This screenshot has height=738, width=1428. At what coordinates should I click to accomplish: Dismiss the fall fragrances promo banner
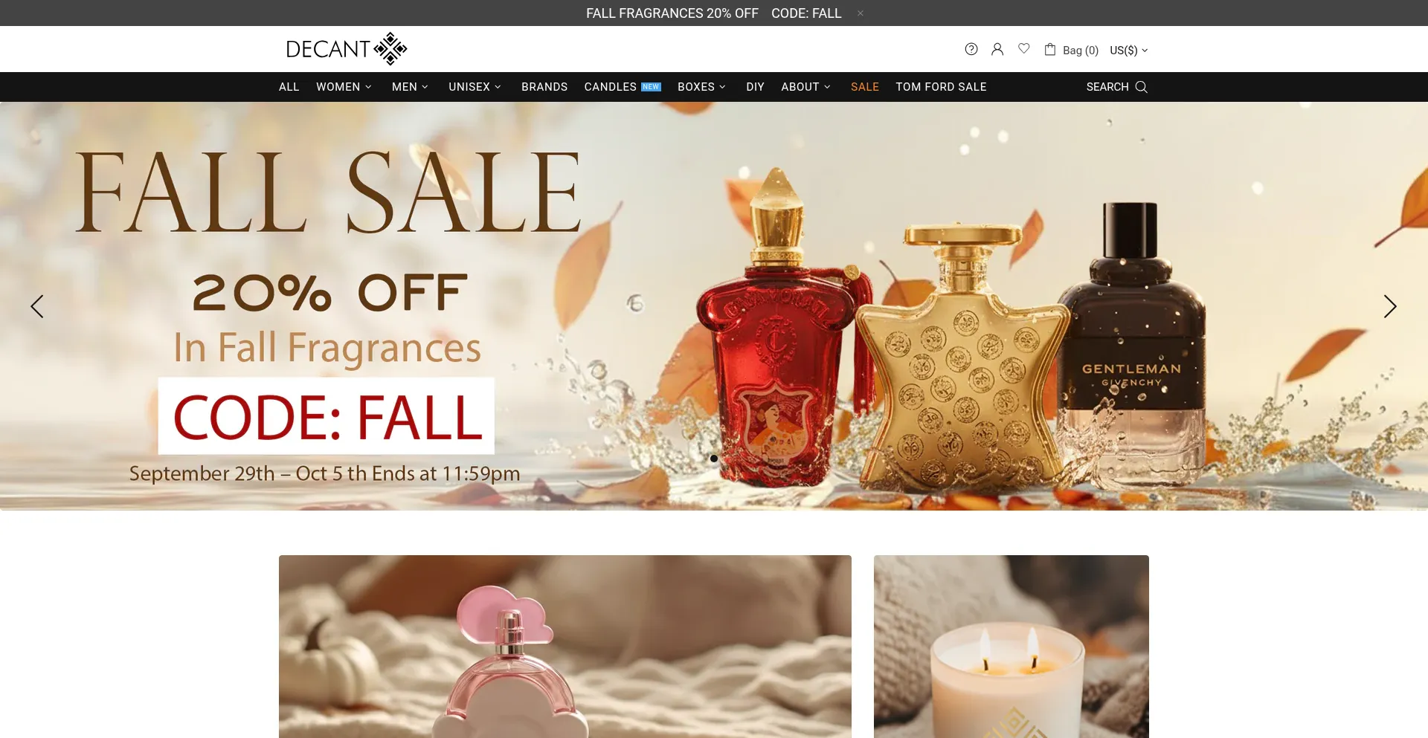pos(861,13)
